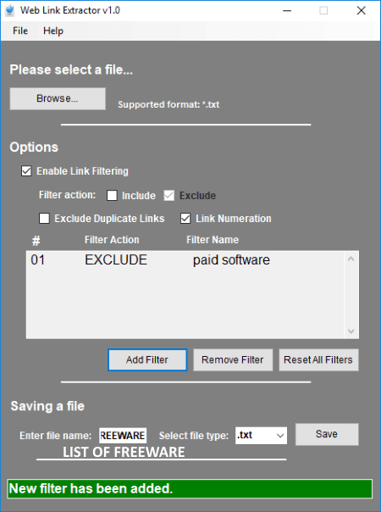
Task: Toggle Enable Link Filtering checkbox
Action: pyautogui.click(x=26, y=171)
